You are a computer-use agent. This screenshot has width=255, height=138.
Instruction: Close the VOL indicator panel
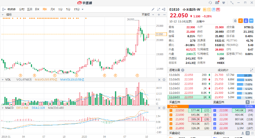159,80
